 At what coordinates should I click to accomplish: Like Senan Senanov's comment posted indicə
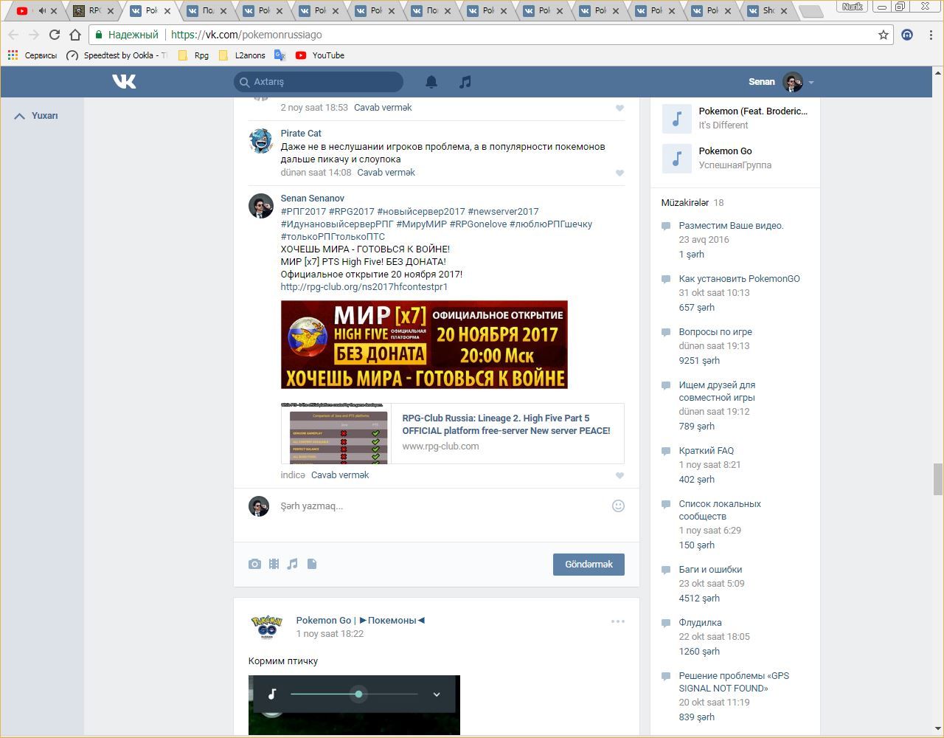pyautogui.click(x=619, y=475)
